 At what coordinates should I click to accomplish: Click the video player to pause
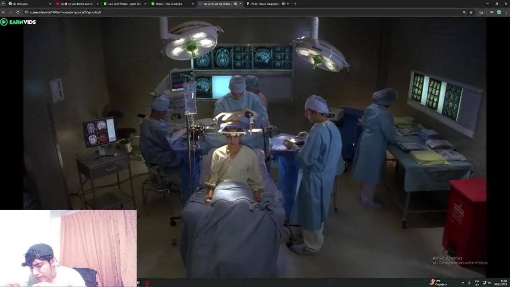coord(255,147)
